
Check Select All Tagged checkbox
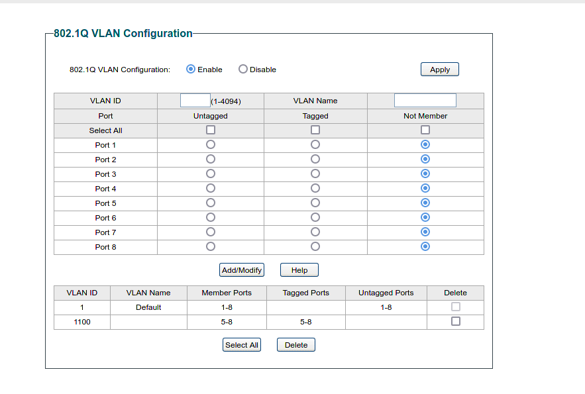[x=315, y=130]
